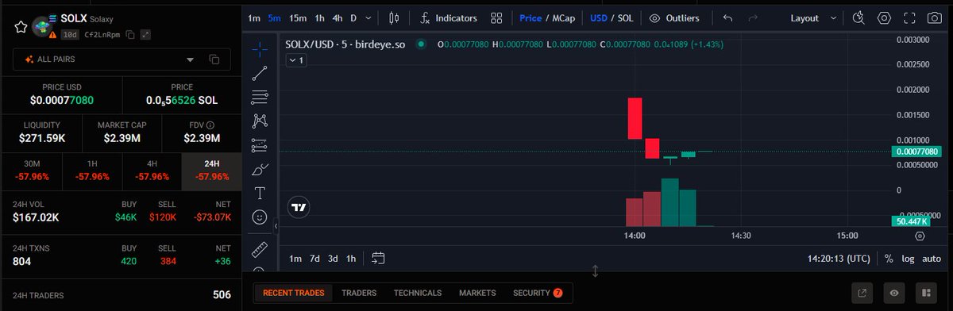The image size is (953, 311).
Task: Open the SECURITY tab
Action: click(538, 293)
